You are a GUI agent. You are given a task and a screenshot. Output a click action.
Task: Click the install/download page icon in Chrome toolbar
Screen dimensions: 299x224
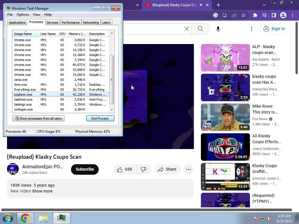pos(225,15)
